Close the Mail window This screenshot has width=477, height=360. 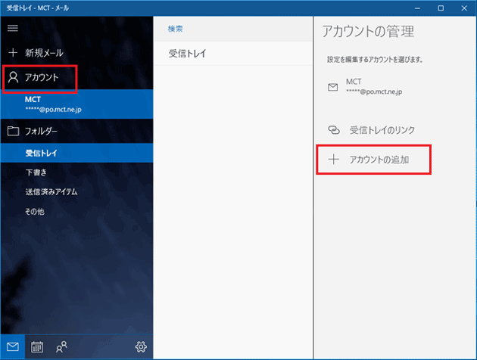464,8
